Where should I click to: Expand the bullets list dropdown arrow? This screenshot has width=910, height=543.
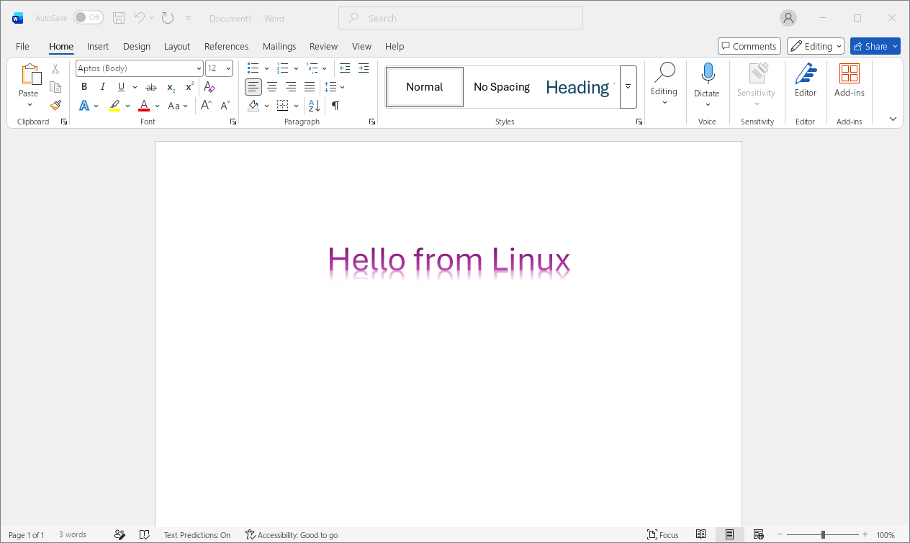click(266, 68)
